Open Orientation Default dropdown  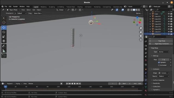[x=20, y=13]
